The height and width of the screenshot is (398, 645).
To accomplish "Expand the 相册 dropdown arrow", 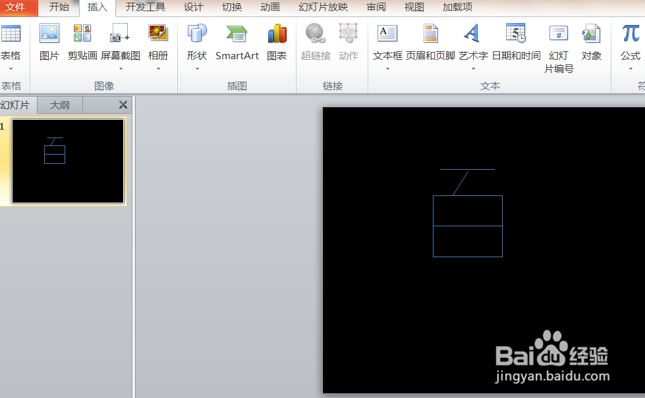I will (x=158, y=68).
